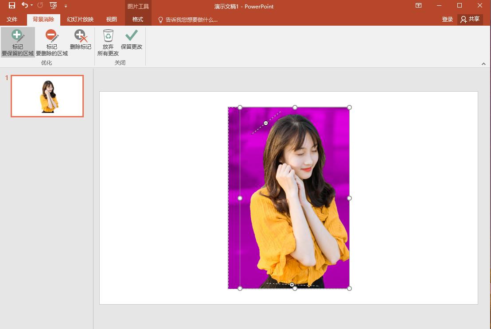The image size is (491, 329).
Task: Collapse the ribbon with the chevron
Action: click(x=484, y=63)
